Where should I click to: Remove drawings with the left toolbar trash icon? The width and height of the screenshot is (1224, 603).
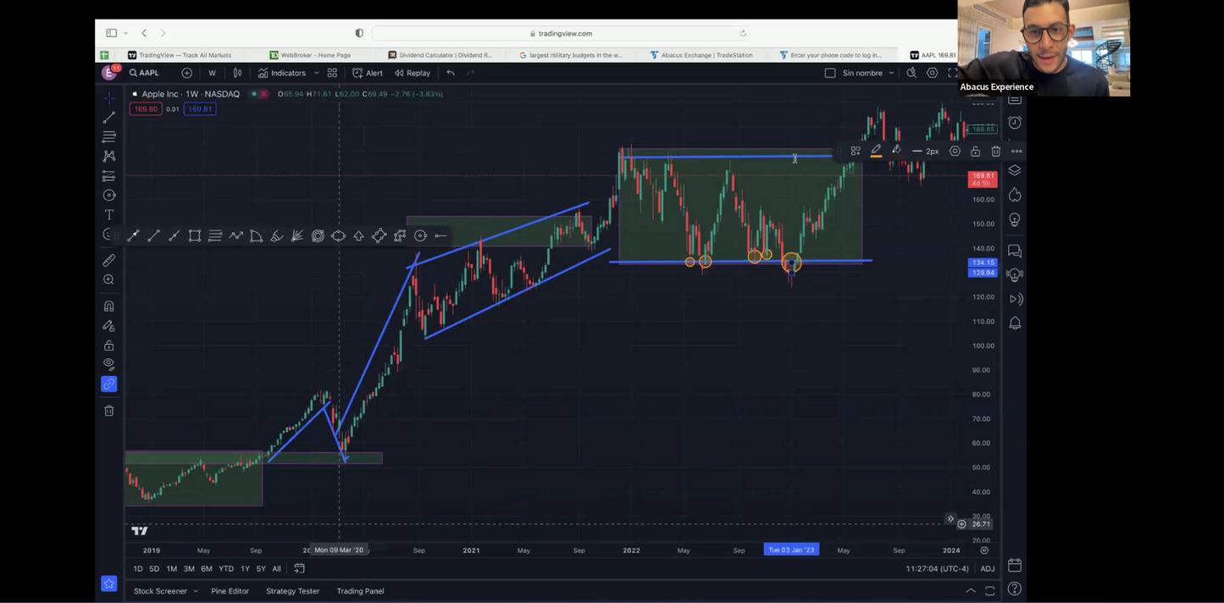[109, 411]
